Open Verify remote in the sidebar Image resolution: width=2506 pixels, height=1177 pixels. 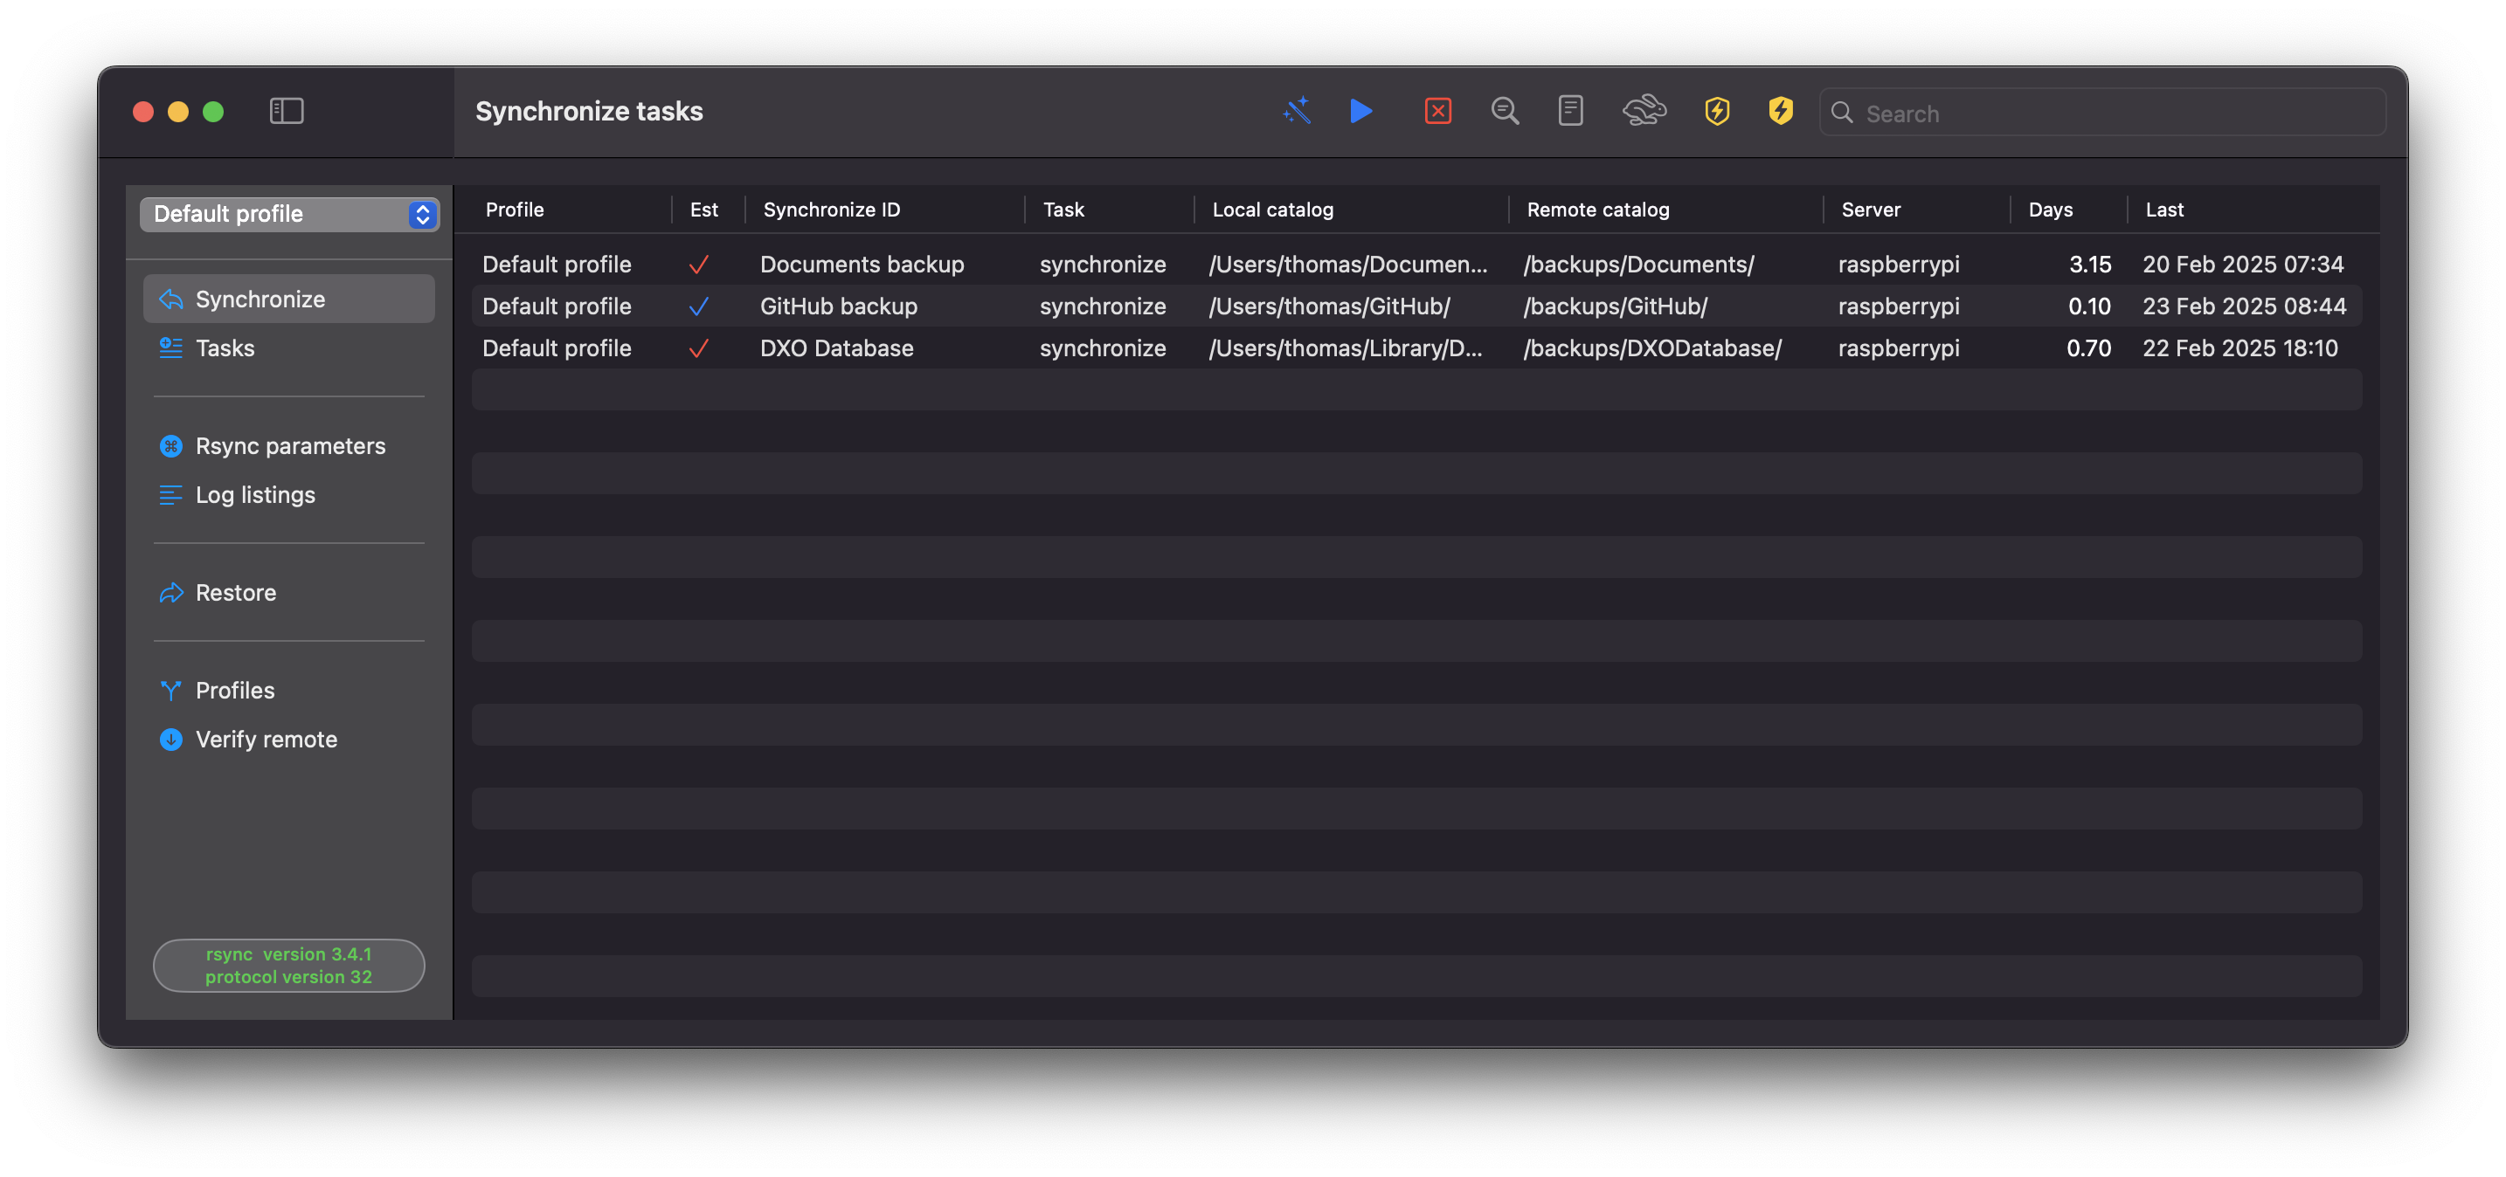(x=289, y=740)
